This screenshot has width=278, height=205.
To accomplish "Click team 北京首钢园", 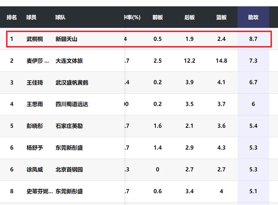I will pos(69,170).
